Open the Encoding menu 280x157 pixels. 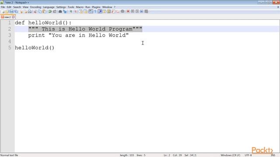point(35,7)
